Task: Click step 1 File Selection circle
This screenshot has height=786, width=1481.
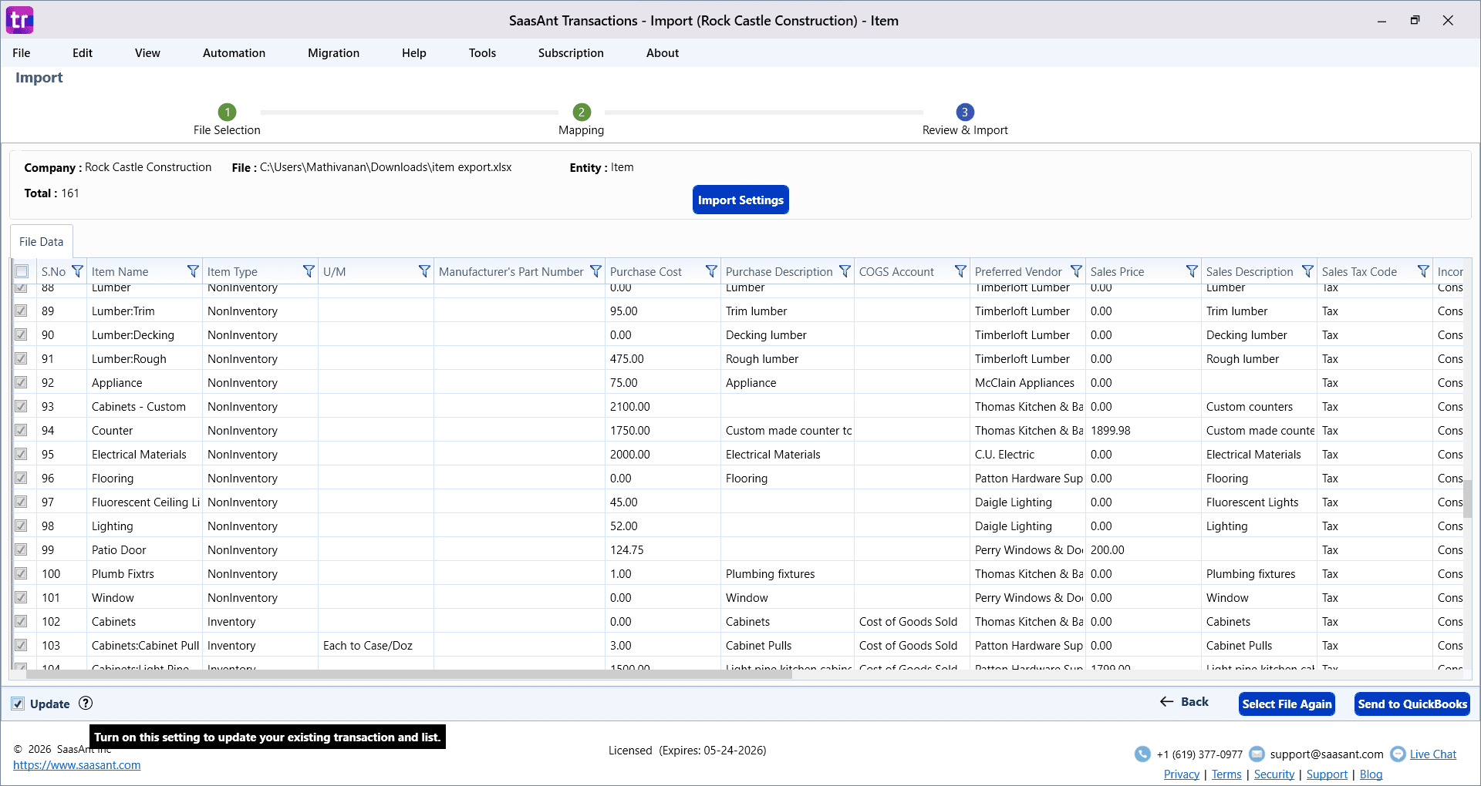Action: pos(227,112)
